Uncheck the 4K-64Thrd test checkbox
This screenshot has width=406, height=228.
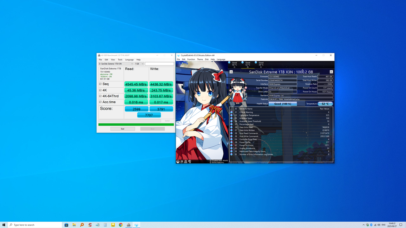(x=101, y=96)
